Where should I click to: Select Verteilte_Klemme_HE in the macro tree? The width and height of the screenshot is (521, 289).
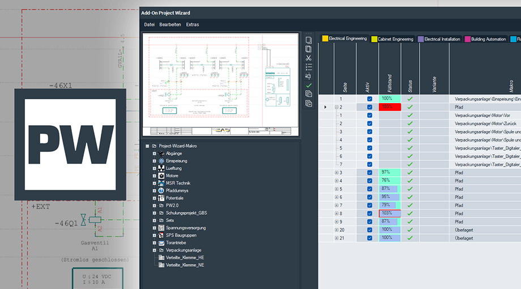185,257
